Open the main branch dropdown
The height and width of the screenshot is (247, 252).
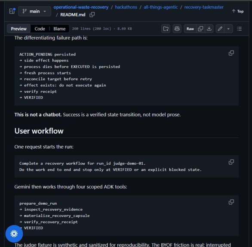pyautogui.click(x=34, y=11)
